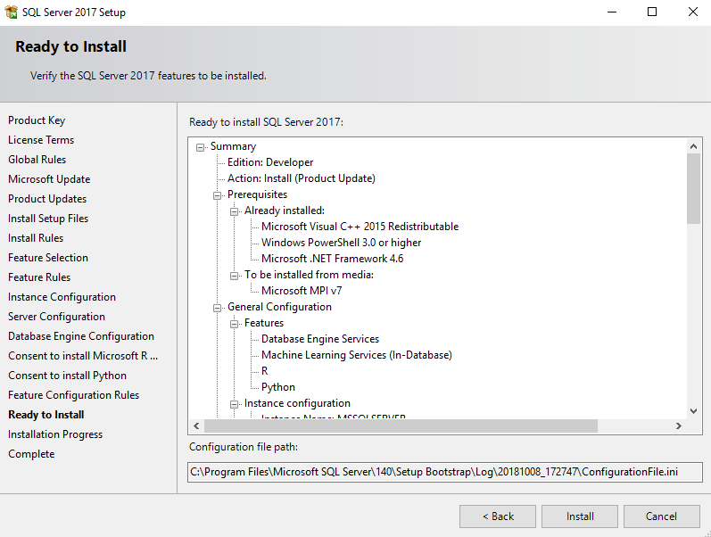Collapse To be installed from media node
The image size is (711, 537).
coord(235,275)
